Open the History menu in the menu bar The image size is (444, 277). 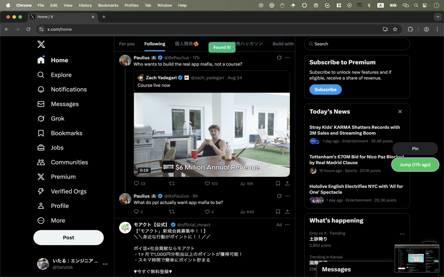click(x=85, y=5)
